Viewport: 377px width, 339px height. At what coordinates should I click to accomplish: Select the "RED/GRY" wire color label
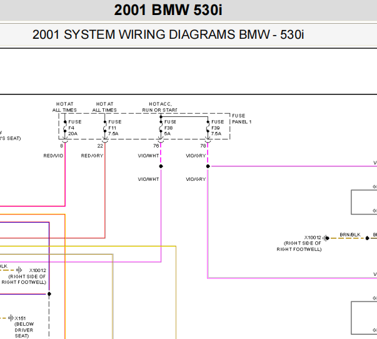tap(92, 156)
